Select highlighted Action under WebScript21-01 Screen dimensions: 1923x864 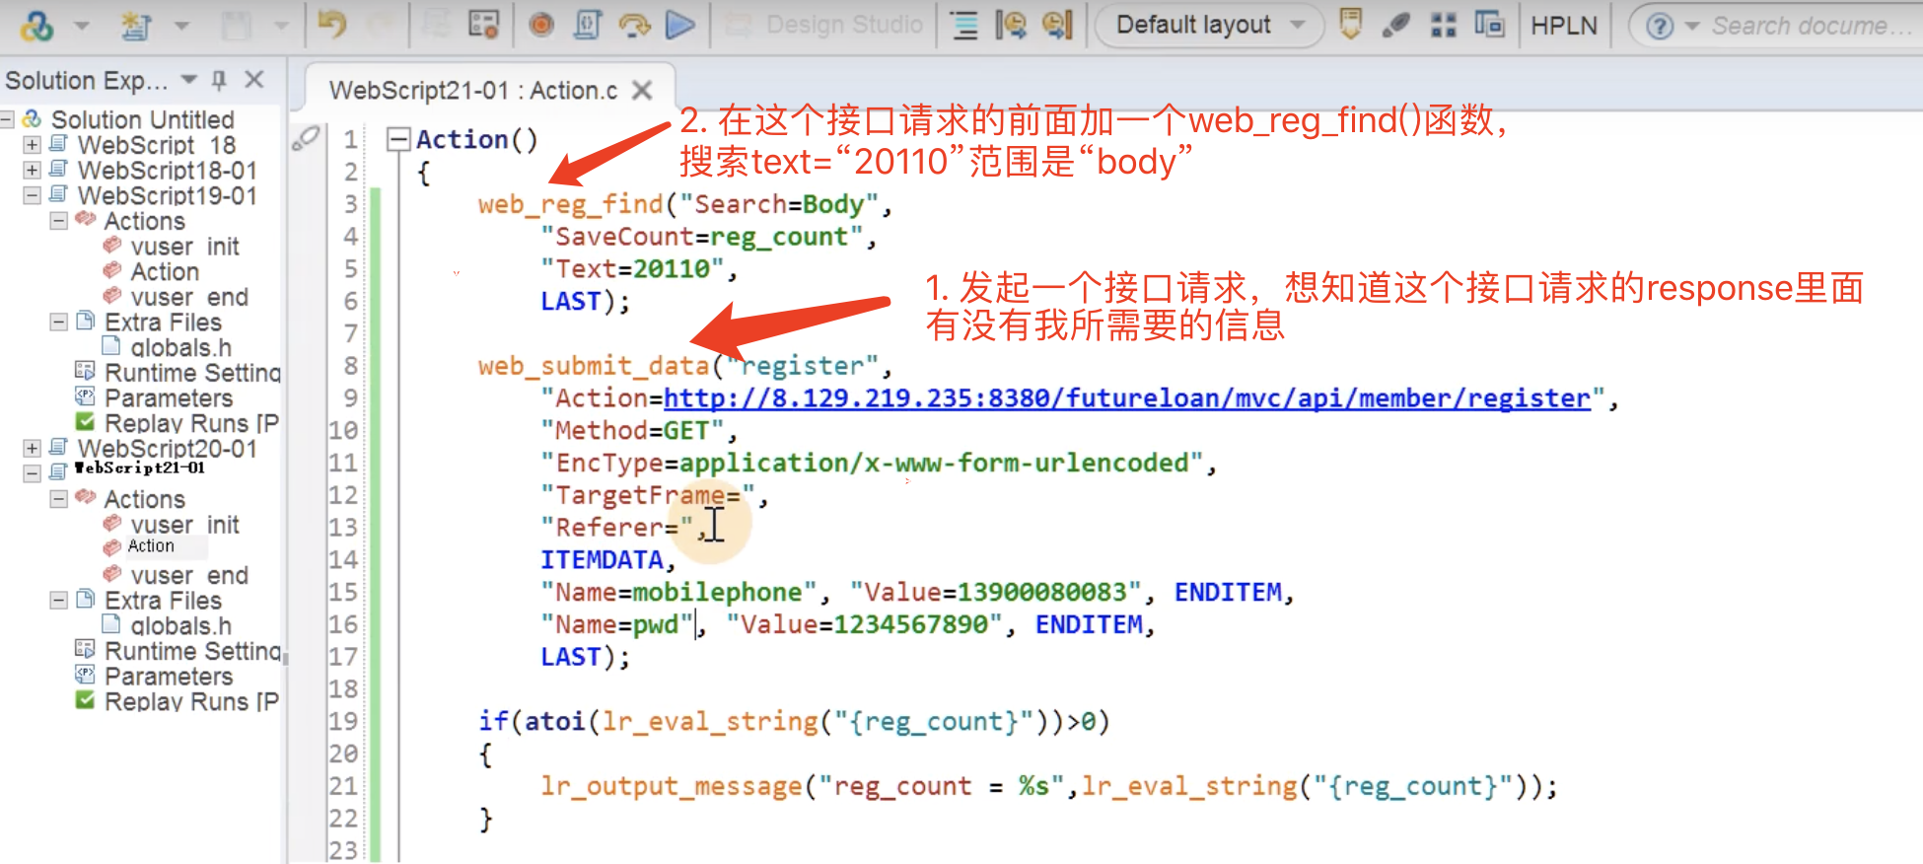click(151, 546)
